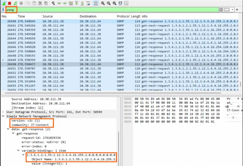This screenshot has height=166, width=243.
Task: Go back in packet history
Action: (59, 3)
